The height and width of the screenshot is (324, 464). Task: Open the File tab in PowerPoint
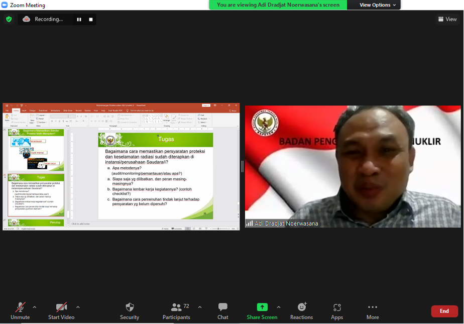pyautogui.click(x=7, y=111)
